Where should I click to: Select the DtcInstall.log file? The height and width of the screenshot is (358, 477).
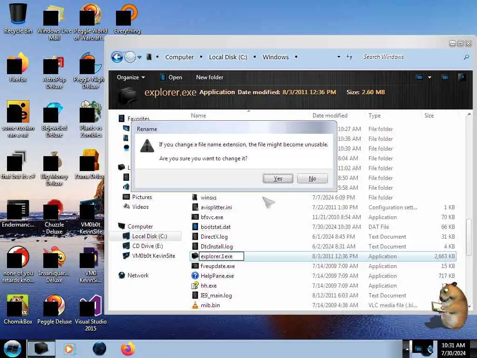coord(217,246)
